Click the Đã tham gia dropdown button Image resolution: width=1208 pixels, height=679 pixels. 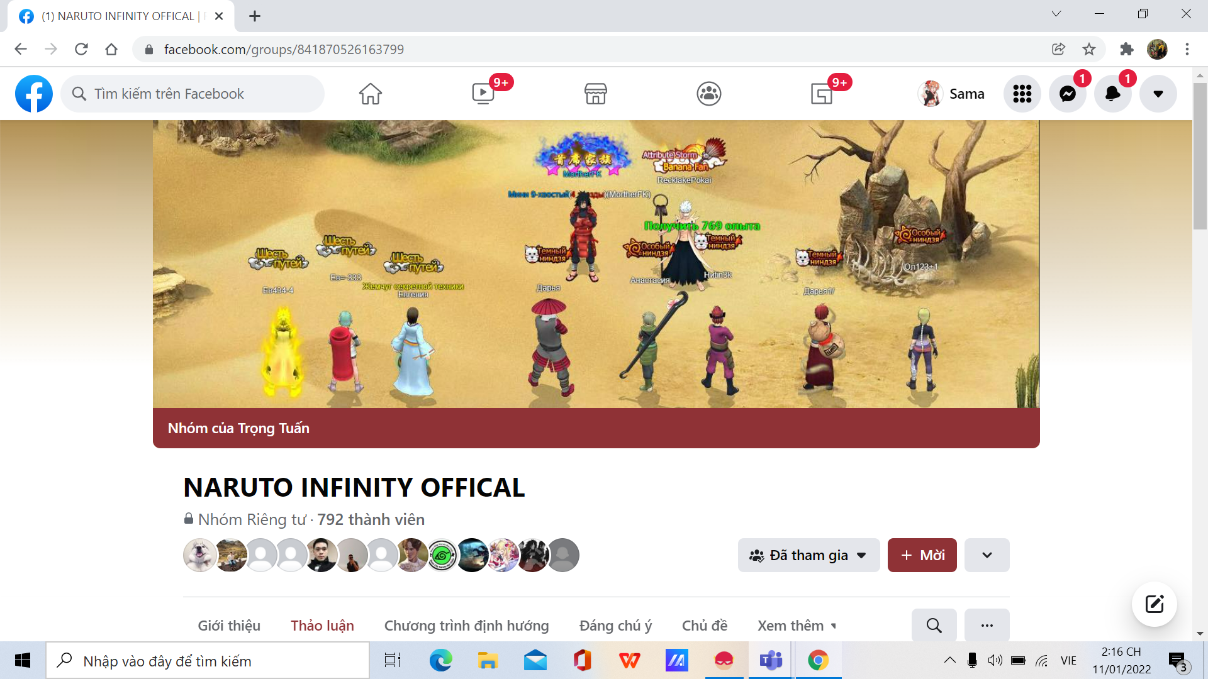(808, 555)
